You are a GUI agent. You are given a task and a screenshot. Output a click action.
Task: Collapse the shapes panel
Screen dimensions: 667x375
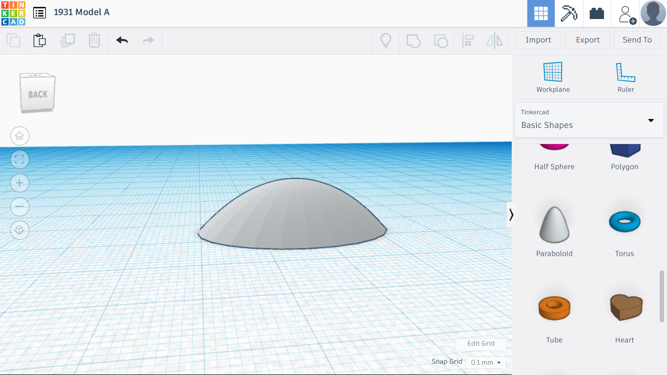click(x=511, y=214)
